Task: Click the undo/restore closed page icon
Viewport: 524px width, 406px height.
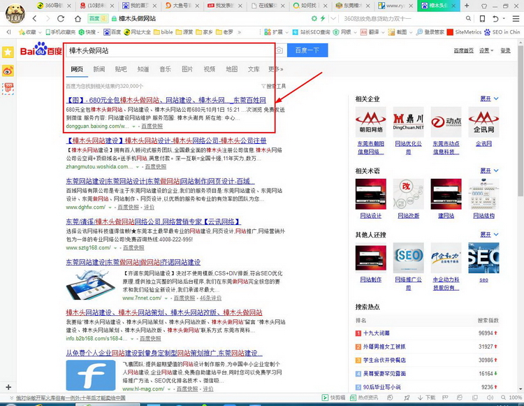Action: [495, 19]
